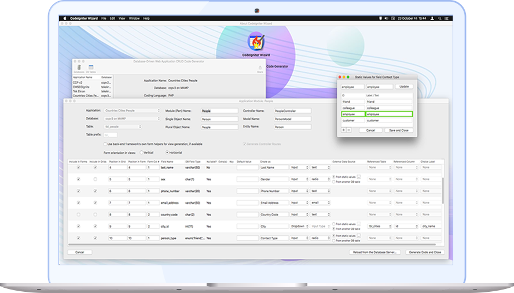
Task: Open the Apple menu icon
Action: [65, 18]
